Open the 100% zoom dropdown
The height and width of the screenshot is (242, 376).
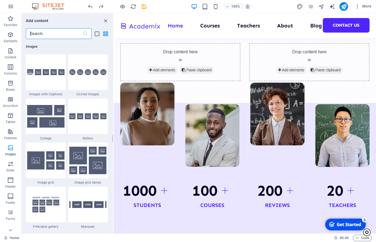coord(233,6)
